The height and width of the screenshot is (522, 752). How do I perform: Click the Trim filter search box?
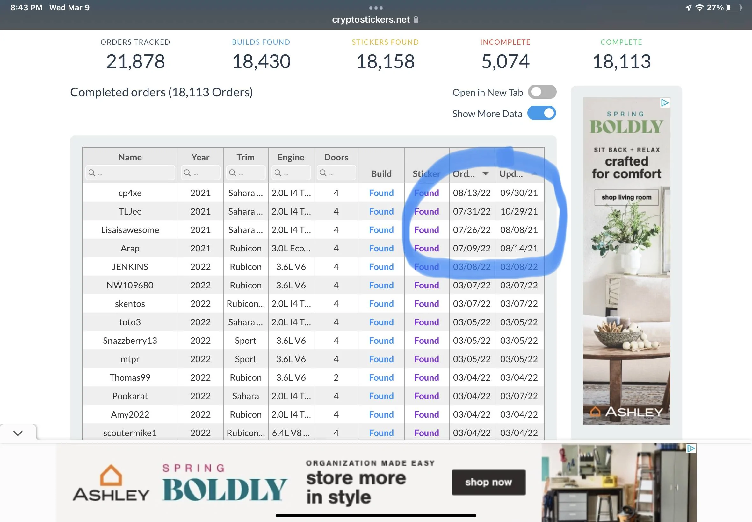tap(246, 173)
